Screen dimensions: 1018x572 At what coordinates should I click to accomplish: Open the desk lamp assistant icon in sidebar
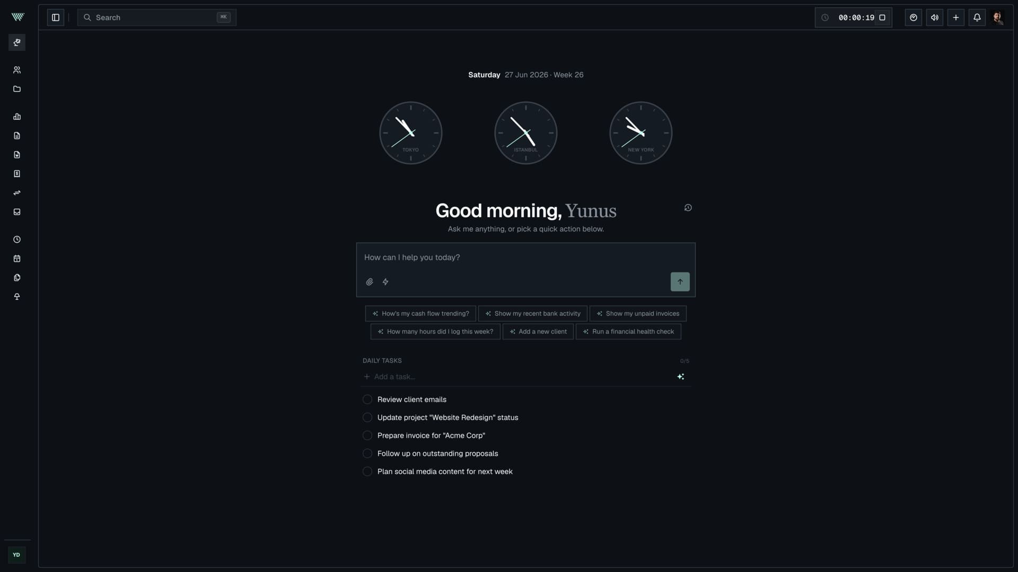[17, 42]
